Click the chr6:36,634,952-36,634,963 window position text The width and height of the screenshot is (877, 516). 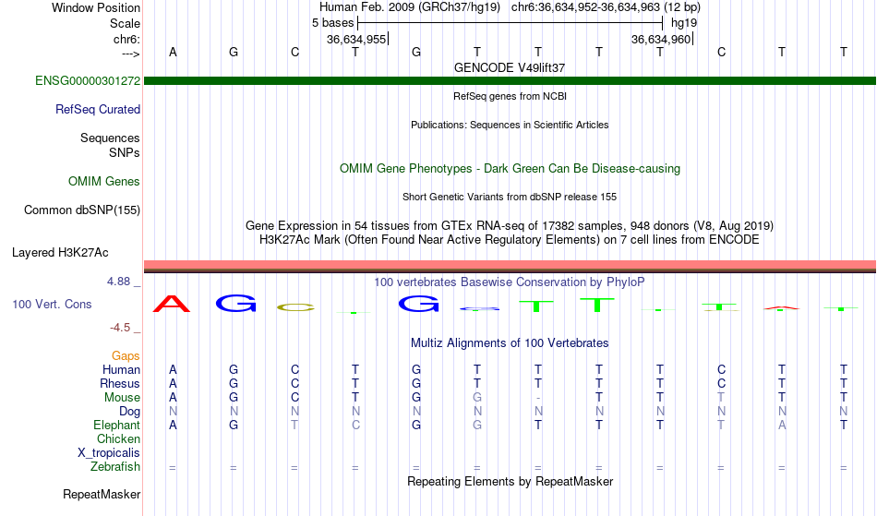[x=606, y=7]
